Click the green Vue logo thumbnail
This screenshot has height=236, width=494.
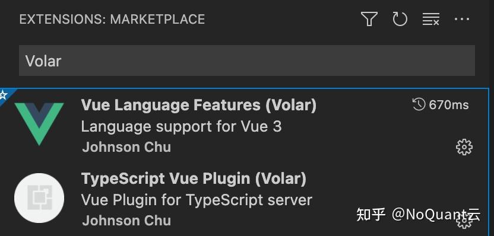(39, 124)
